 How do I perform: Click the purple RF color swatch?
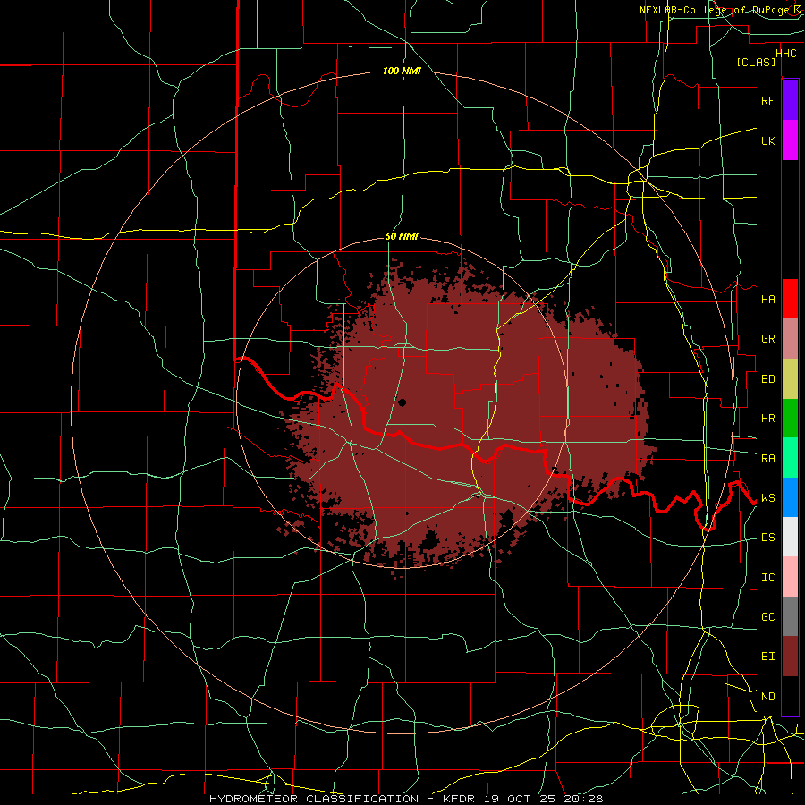click(x=790, y=100)
